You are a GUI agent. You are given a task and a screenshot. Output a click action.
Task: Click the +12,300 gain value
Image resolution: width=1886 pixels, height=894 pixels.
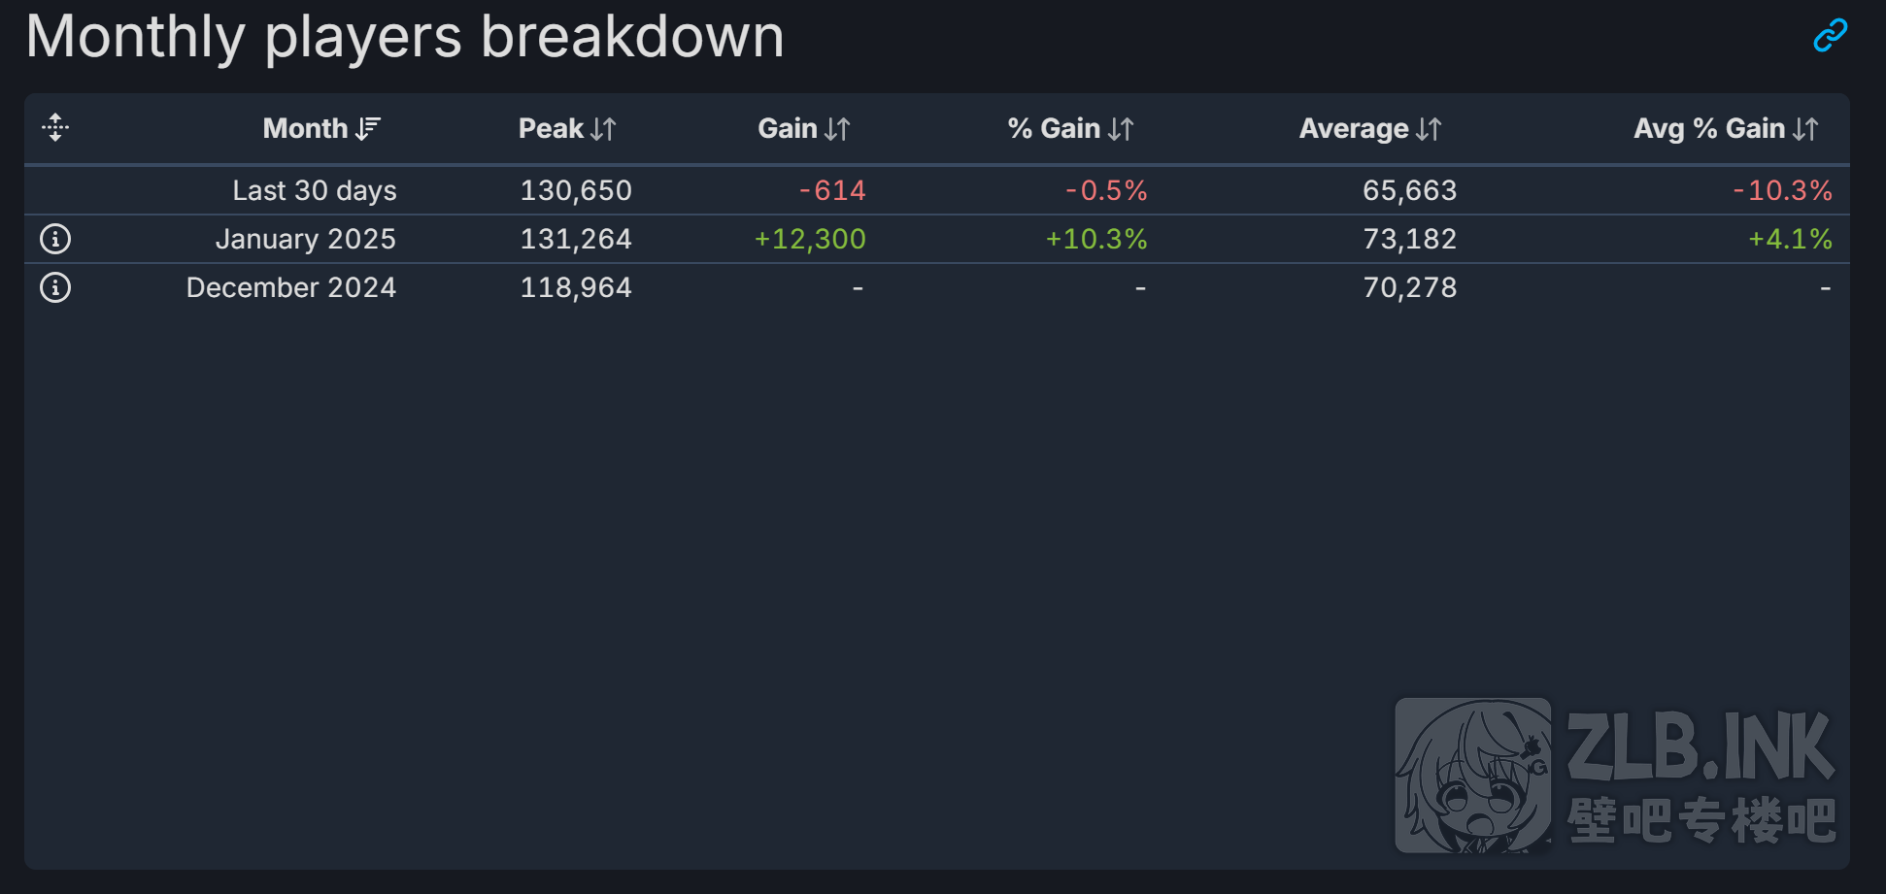pyautogui.click(x=810, y=239)
